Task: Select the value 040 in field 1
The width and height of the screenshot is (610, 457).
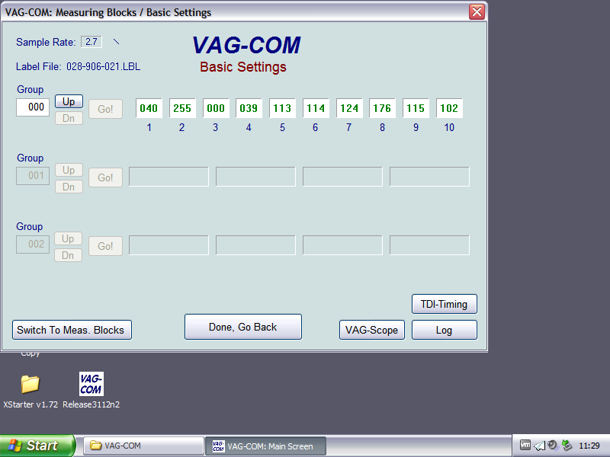Action: point(149,108)
